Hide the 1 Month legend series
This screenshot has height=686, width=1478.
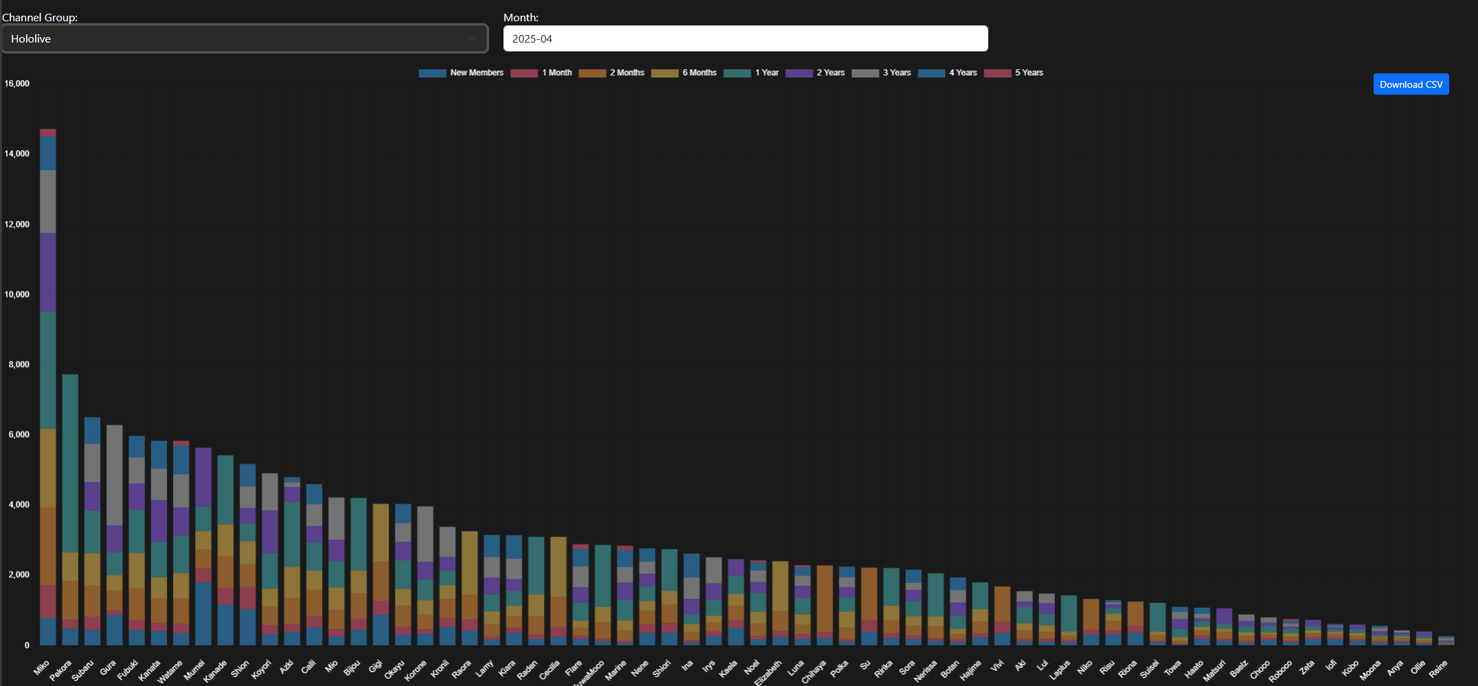coord(541,73)
